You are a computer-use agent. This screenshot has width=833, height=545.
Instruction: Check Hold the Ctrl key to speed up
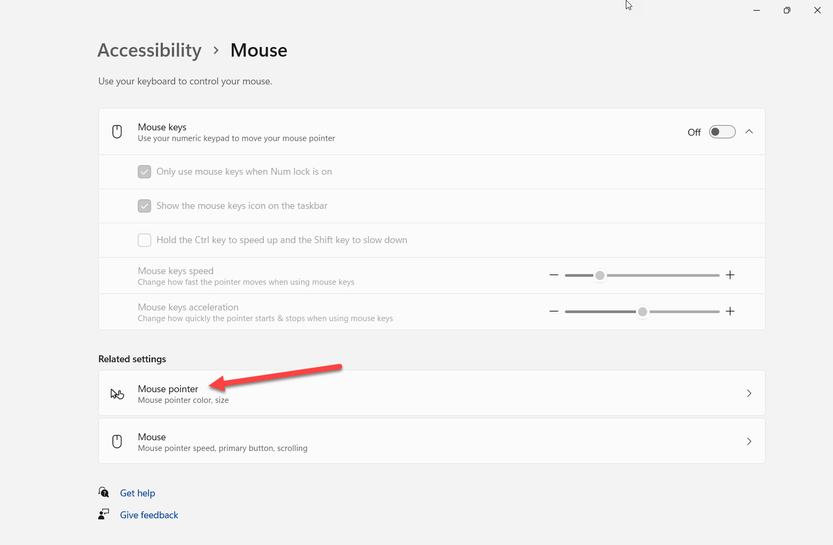144,240
